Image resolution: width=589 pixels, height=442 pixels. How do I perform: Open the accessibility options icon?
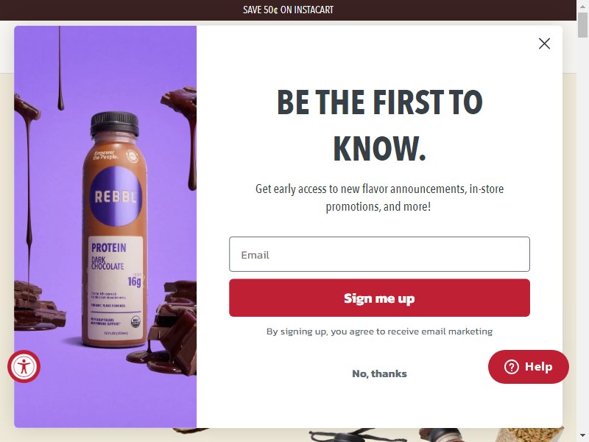pos(24,366)
